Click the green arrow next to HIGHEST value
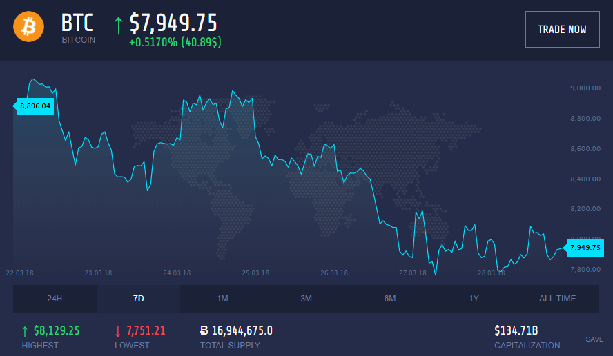This screenshot has width=613, height=356. point(25,331)
